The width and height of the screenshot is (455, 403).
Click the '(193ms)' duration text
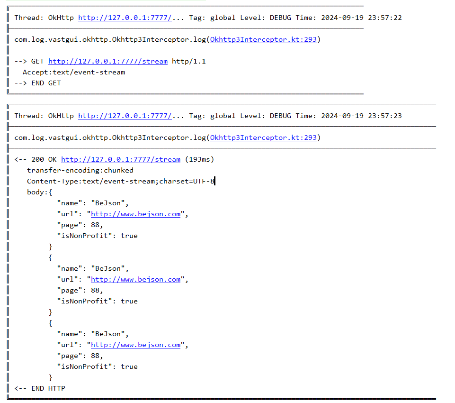[200, 159]
